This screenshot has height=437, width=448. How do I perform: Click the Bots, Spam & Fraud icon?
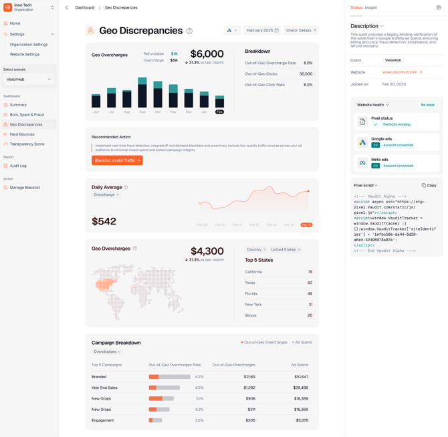[5, 115]
